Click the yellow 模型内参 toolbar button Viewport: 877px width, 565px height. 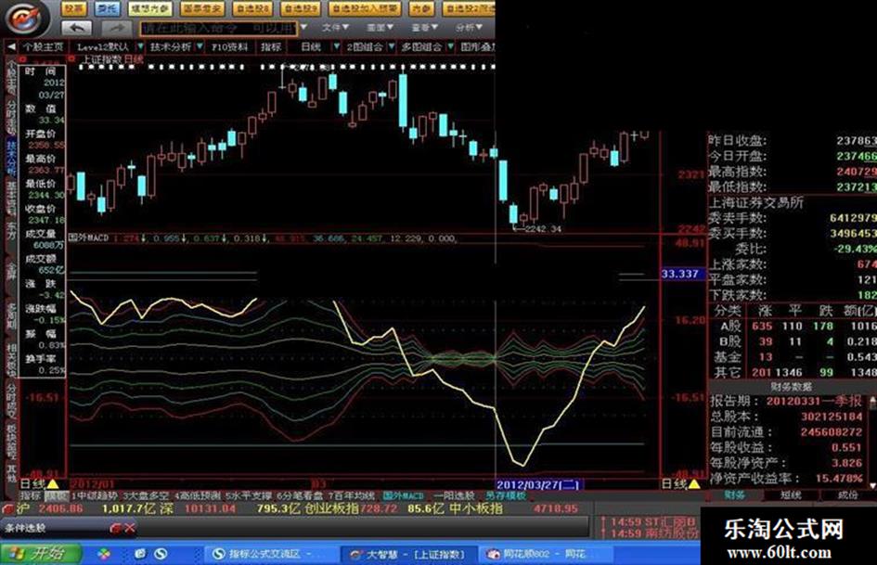[150, 8]
